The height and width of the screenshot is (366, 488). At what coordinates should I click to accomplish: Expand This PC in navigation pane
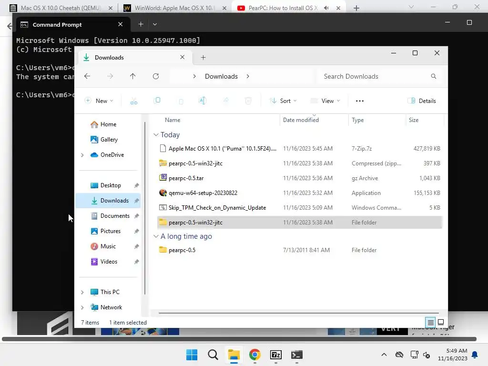82,292
